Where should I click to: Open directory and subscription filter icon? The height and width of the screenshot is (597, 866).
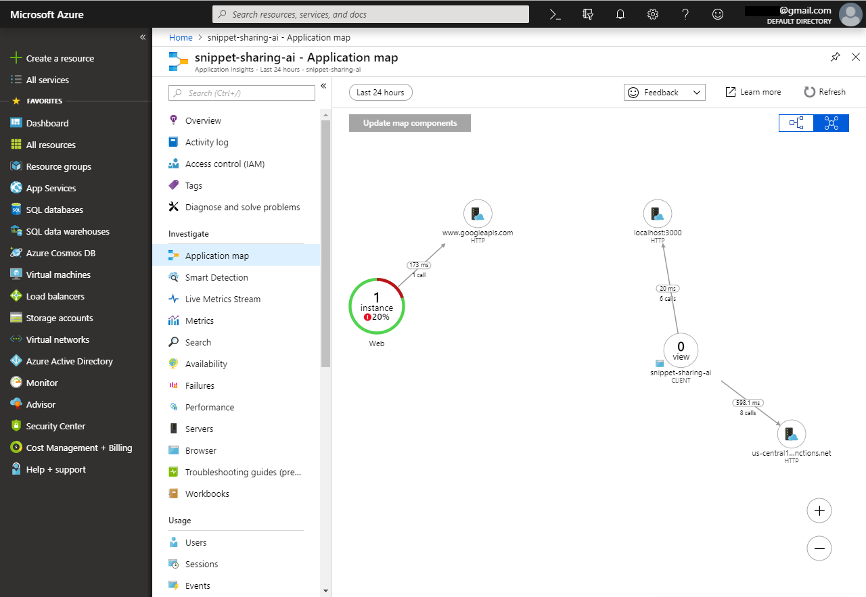[587, 14]
